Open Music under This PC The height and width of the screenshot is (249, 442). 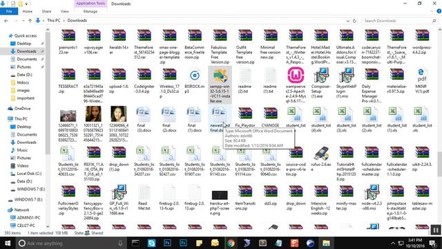tap(22, 150)
